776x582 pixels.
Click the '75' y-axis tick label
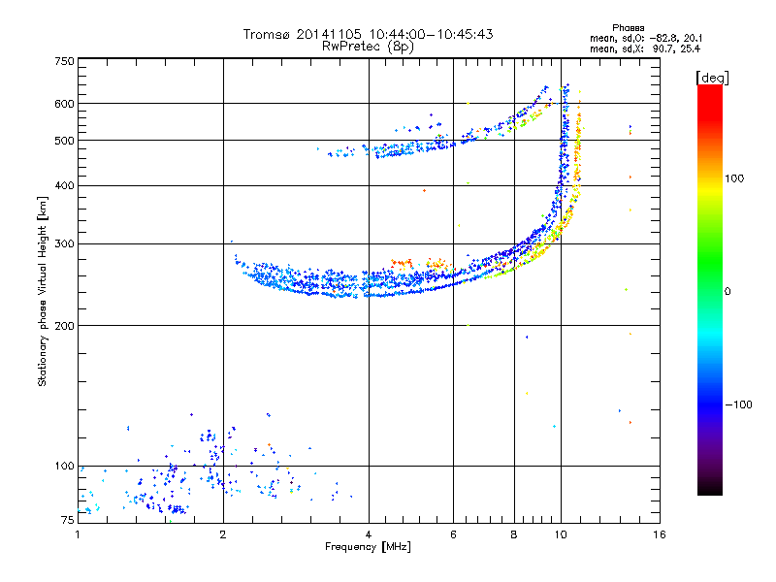tap(68, 520)
